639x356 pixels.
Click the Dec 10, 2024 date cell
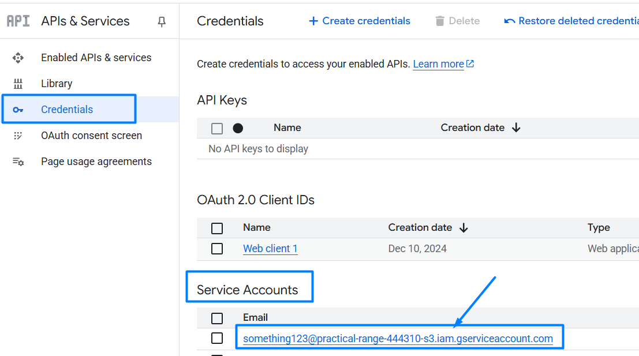click(417, 249)
